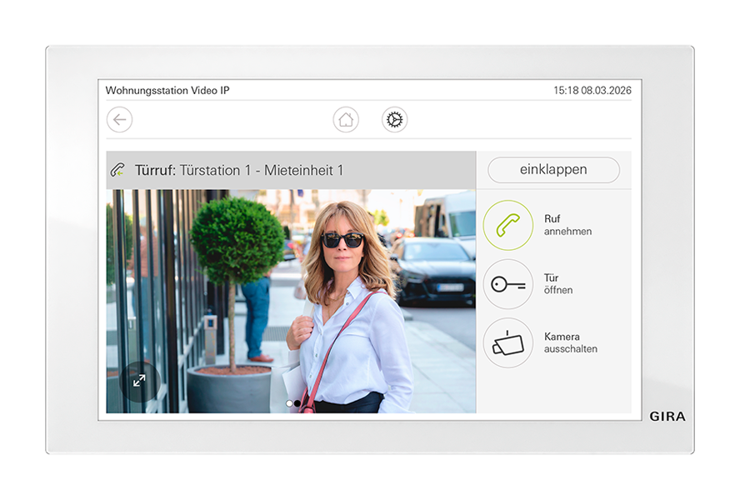Click the 'Tür öffnen' label
The width and height of the screenshot is (740, 500).
click(x=558, y=284)
